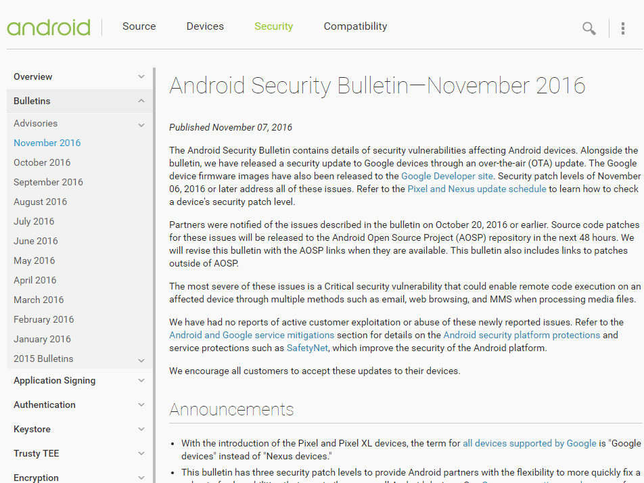
Task: Open the search magnifier icon
Action: click(x=589, y=28)
